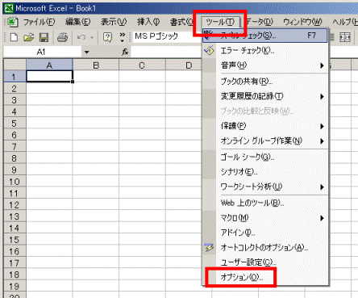Select column C header
The image size is (358, 298).
click(142, 65)
